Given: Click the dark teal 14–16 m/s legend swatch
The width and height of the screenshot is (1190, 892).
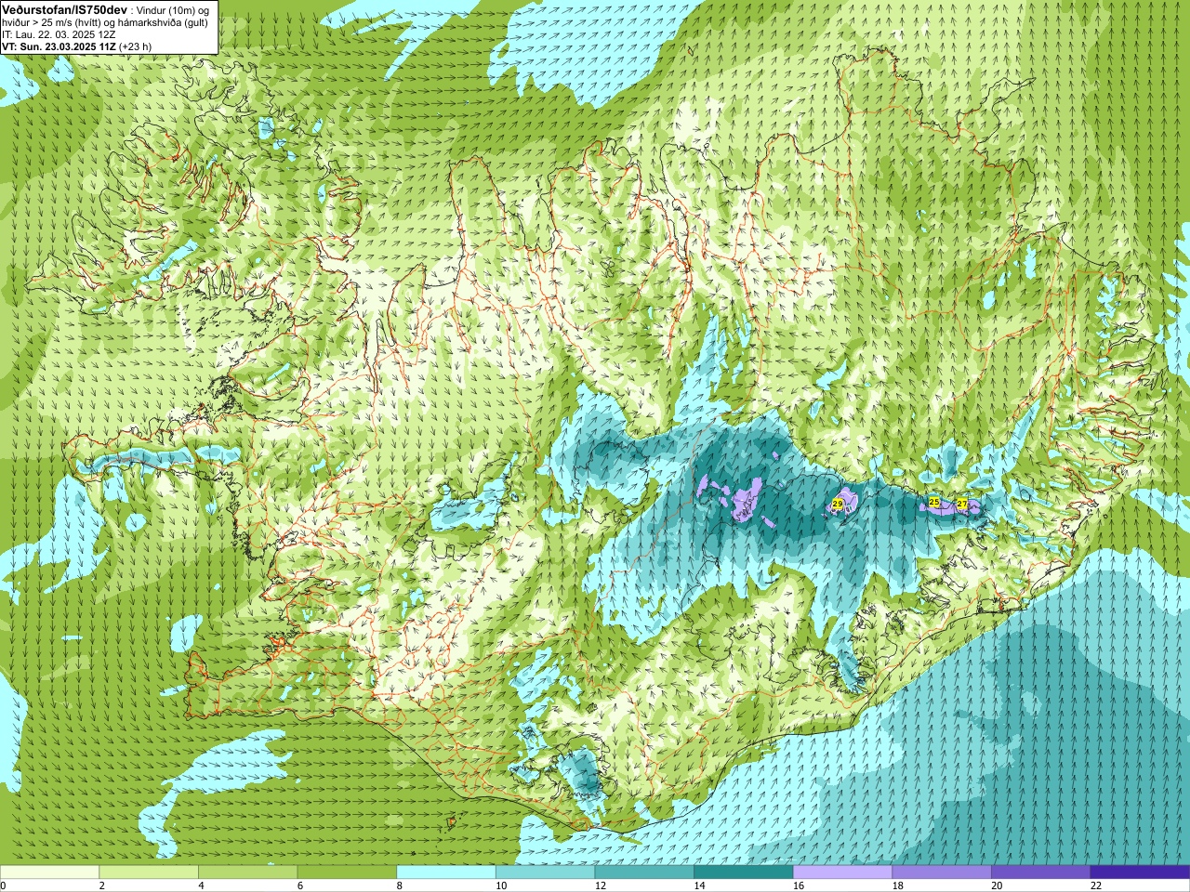Looking at the screenshot, I should point(744,872).
